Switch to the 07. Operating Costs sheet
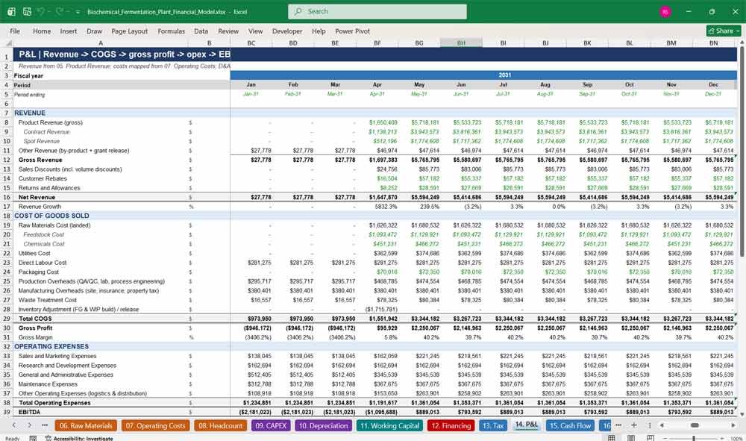The image size is (746, 441). click(156, 426)
